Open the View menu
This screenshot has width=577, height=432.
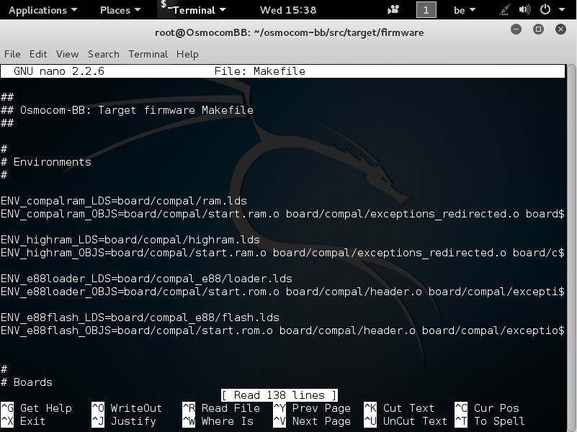pos(67,54)
